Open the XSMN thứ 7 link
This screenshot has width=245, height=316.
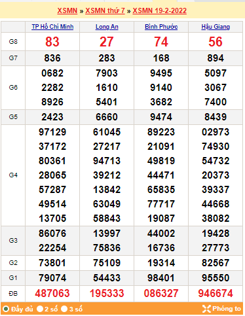point(105,10)
